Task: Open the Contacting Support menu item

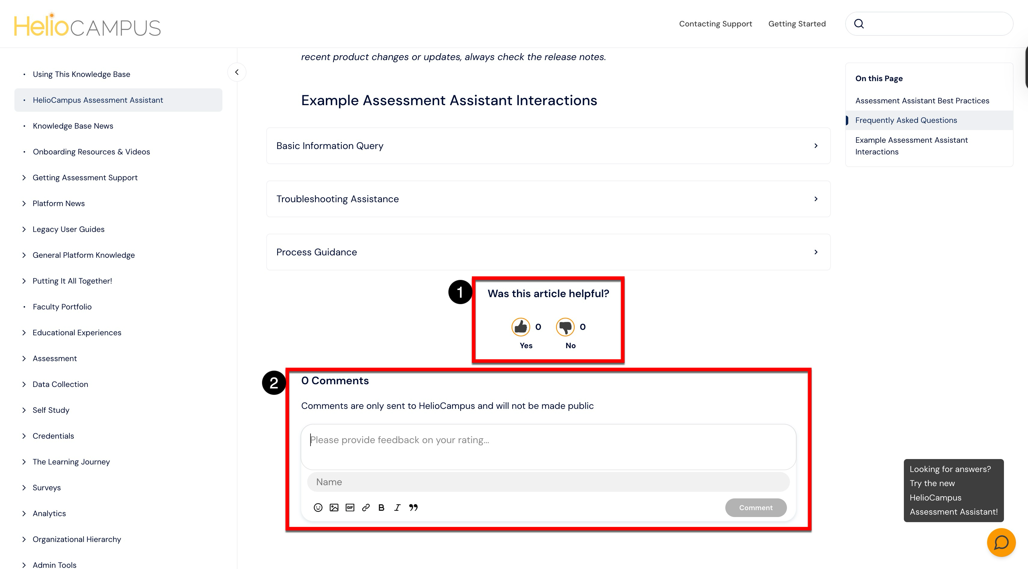Action: (715, 24)
